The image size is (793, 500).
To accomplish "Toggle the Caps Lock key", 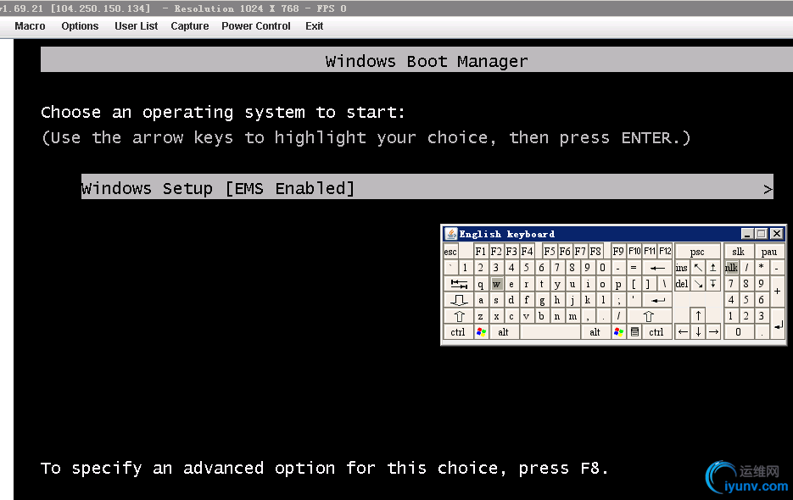I will click(x=459, y=300).
